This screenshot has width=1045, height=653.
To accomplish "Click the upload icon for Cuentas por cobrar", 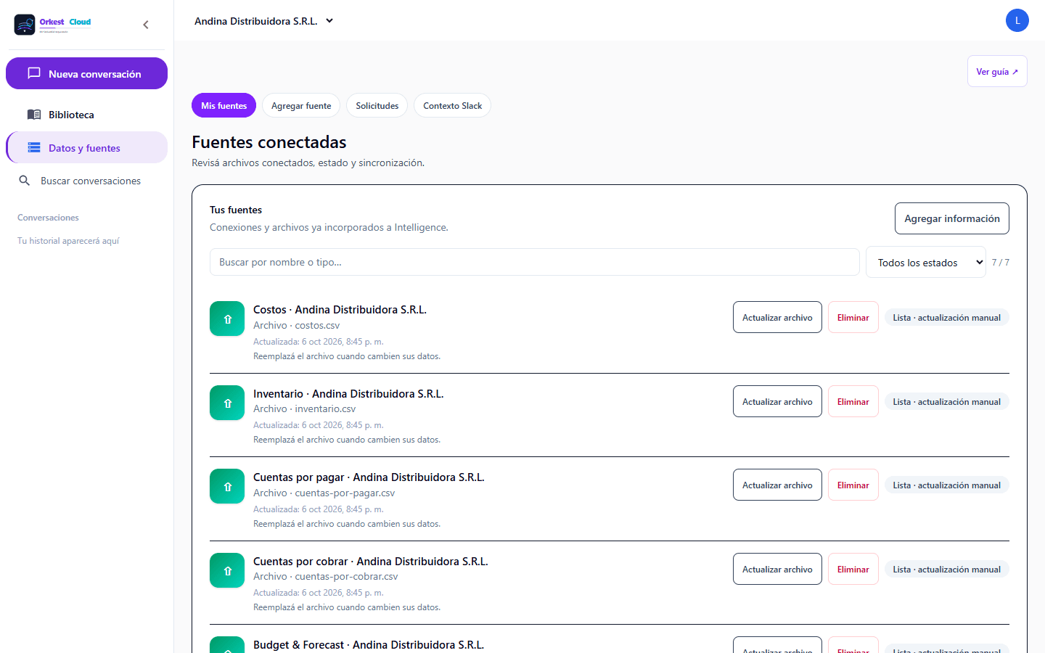I will (227, 570).
